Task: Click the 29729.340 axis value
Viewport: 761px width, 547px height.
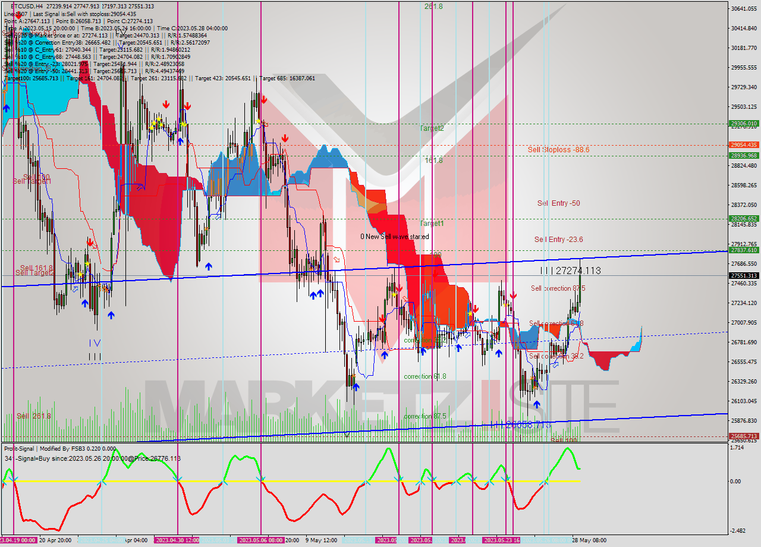Action: coord(744,87)
